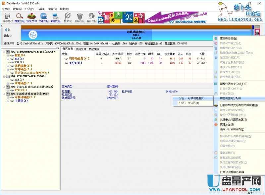Click the 搜索分区 (Search partition) toolbar icon
The width and height of the screenshot is (265, 195).
(20, 17)
